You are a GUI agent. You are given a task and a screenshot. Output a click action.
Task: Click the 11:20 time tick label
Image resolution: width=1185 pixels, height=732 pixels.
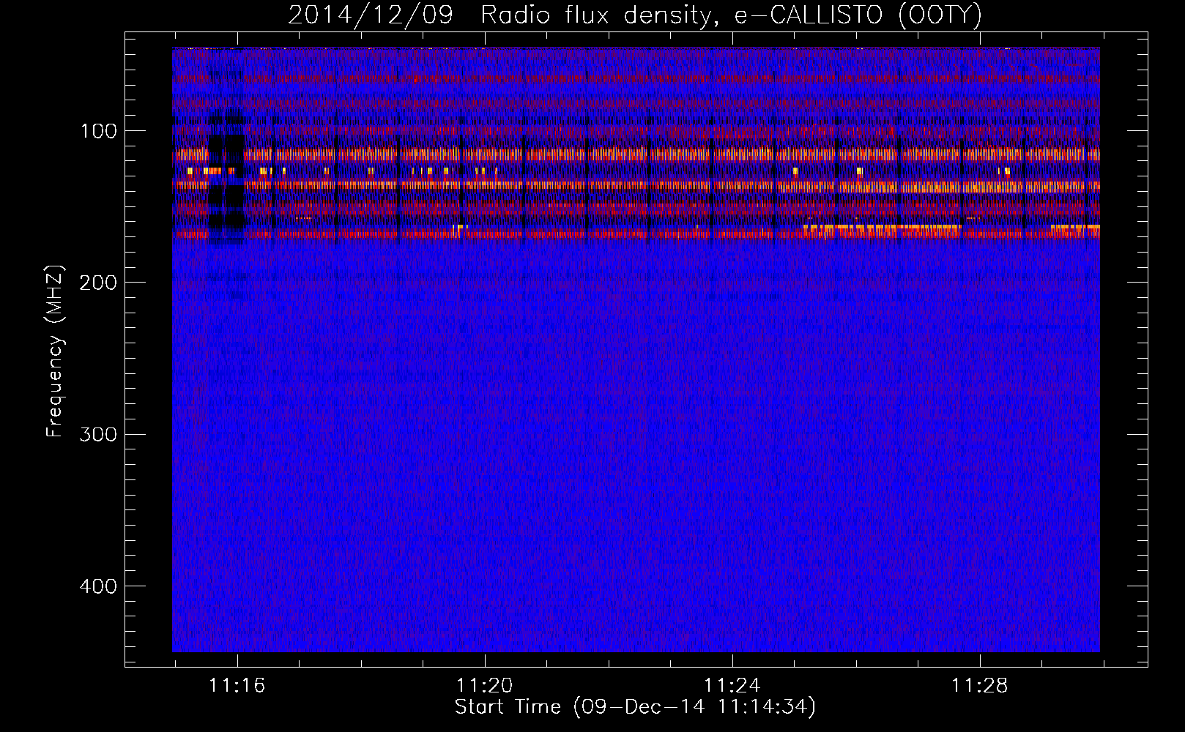click(x=484, y=686)
